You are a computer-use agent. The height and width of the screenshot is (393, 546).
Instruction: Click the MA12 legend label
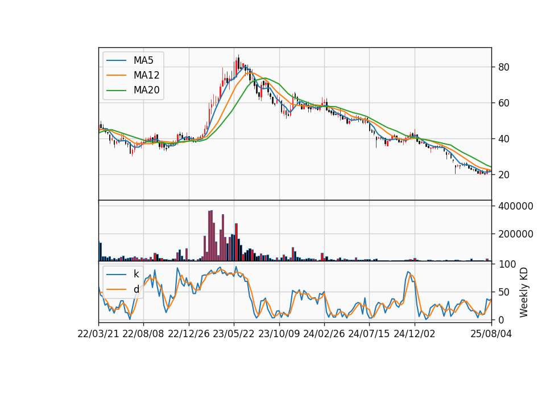tap(146, 75)
